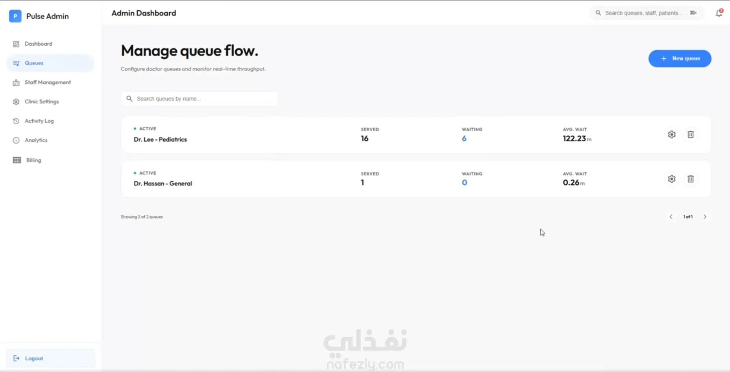Open settings gear for Dr. Lee - Pediatrics queue
This screenshot has width=730, height=372.
point(671,134)
